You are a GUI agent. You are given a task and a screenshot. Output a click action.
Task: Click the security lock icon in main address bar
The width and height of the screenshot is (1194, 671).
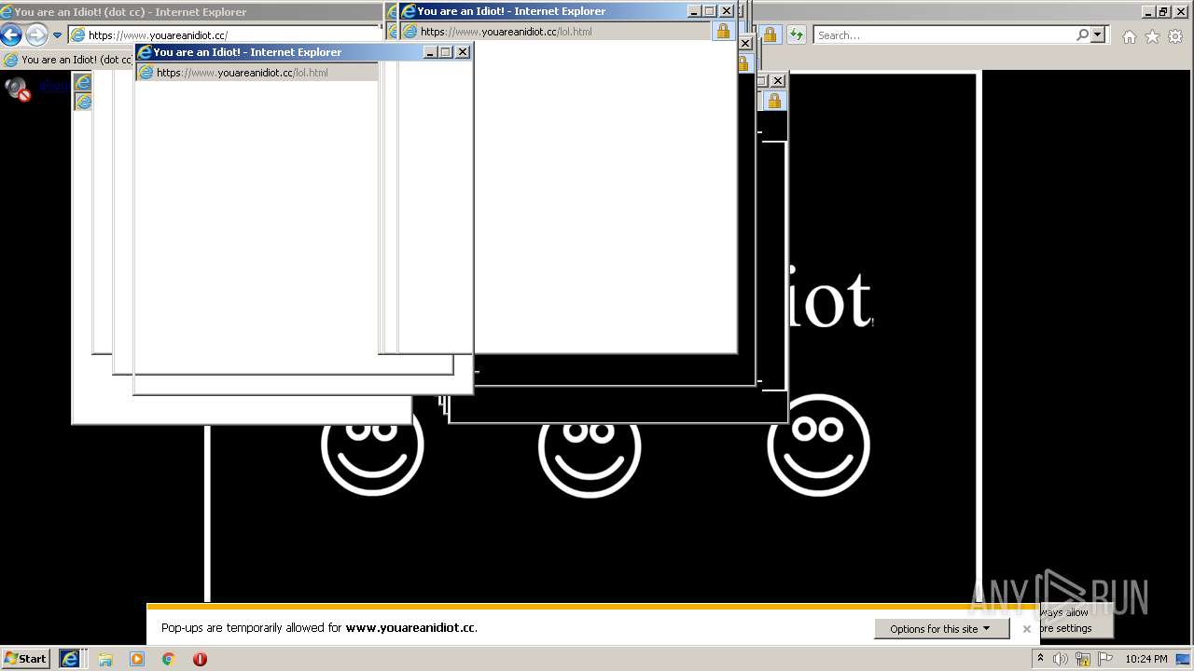[x=770, y=34]
